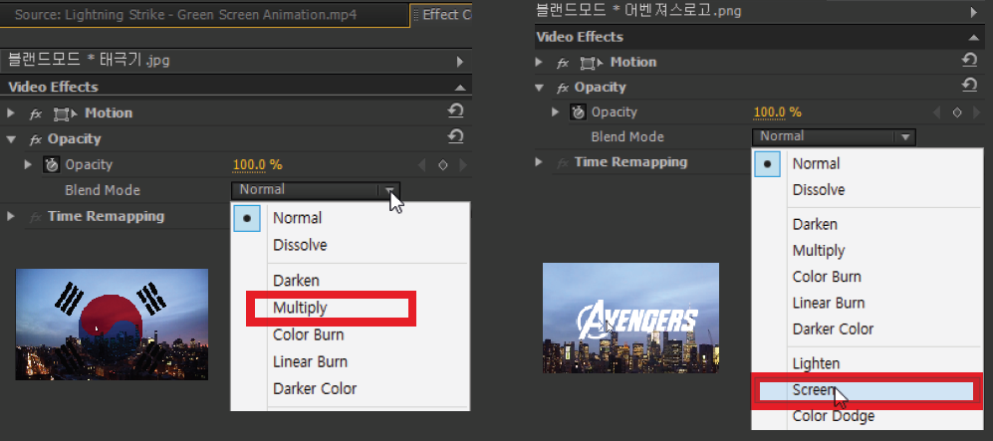The height and width of the screenshot is (441, 993).
Task: Choose Linear Burn in 태극기.jpg blend list
Action: (351, 362)
